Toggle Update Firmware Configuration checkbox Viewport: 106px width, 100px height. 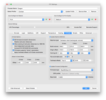coord(50,66)
